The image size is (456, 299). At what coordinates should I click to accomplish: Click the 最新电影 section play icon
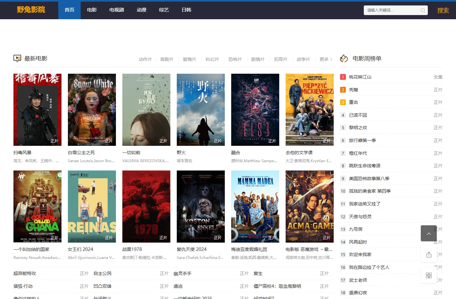click(17, 58)
